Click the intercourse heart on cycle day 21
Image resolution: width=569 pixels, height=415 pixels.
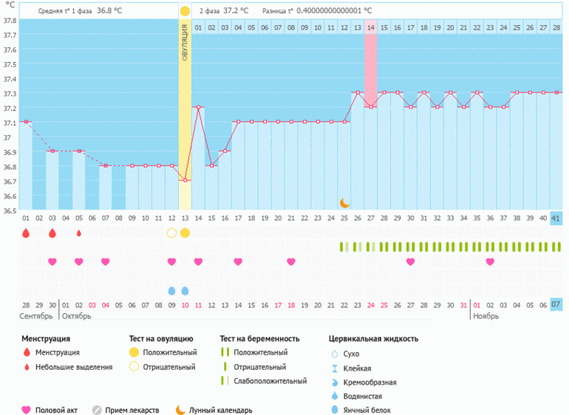click(x=291, y=261)
